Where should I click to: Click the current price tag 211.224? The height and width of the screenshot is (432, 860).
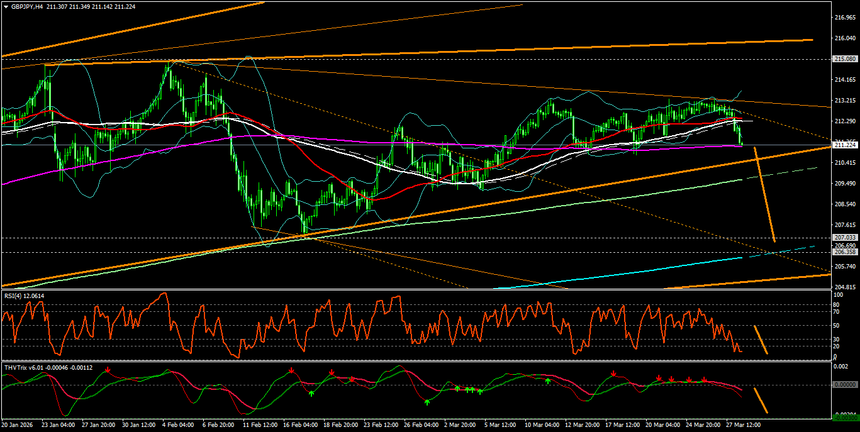point(846,145)
